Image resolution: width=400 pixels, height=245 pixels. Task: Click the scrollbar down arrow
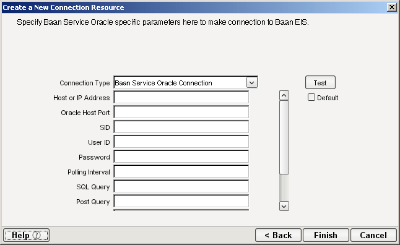(284, 206)
